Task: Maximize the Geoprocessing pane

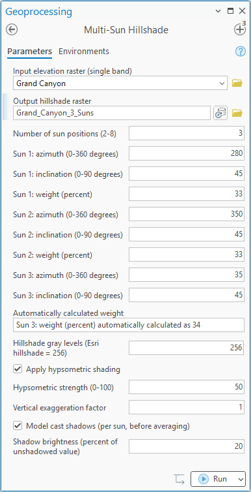Action: click(230, 11)
